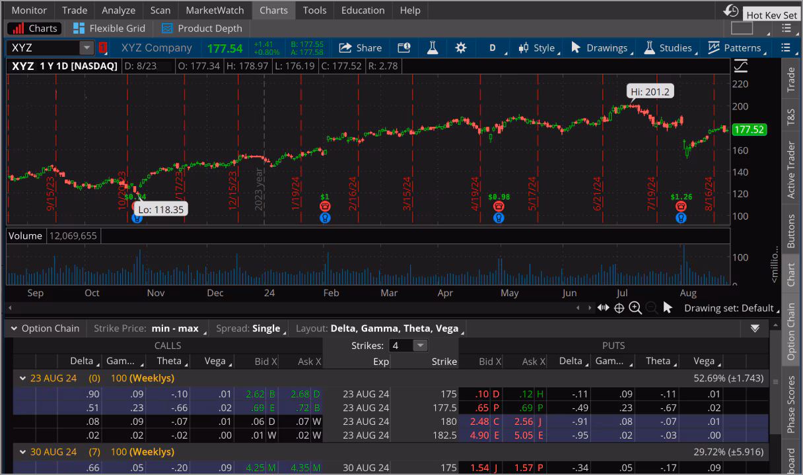This screenshot has width=803, height=475.
Task: Open the MarketWatch menu
Action: 214,10
